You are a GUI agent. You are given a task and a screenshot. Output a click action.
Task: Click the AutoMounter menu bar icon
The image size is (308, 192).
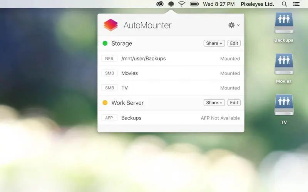click(x=171, y=4)
